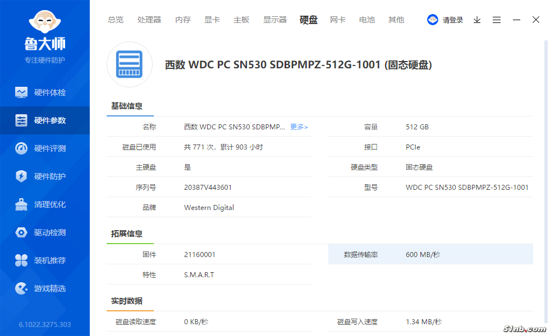Select the 总览 overview tab
Viewport: 550px width, 336px height.
[x=116, y=20]
